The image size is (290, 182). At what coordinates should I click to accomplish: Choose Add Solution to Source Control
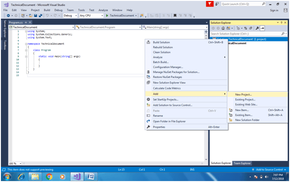coord(187,105)
